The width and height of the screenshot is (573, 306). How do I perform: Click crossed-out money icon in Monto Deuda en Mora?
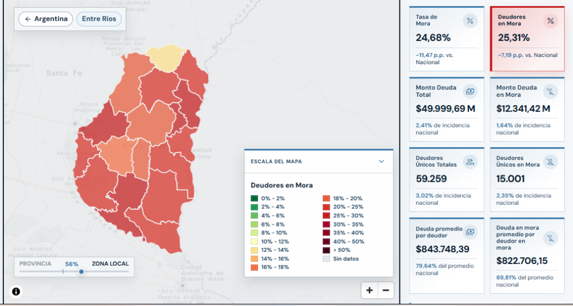point(551,91)
